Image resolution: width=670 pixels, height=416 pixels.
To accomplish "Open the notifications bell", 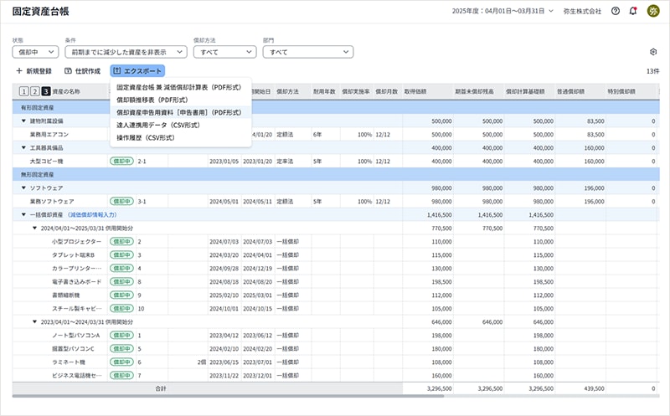I will 633,11.
